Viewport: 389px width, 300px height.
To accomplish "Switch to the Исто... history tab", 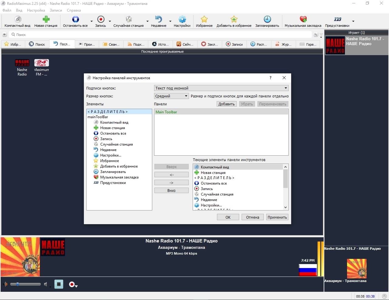I will coord(160,44).
